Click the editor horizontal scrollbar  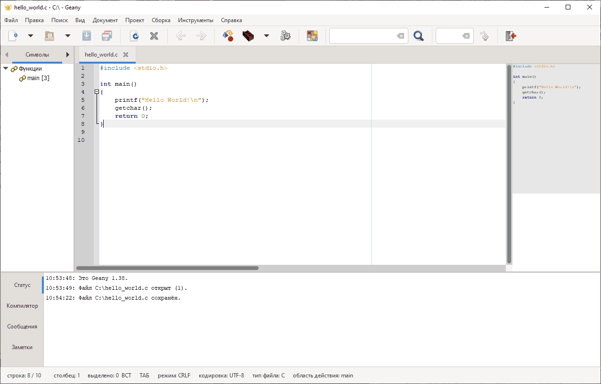[167, 268]
